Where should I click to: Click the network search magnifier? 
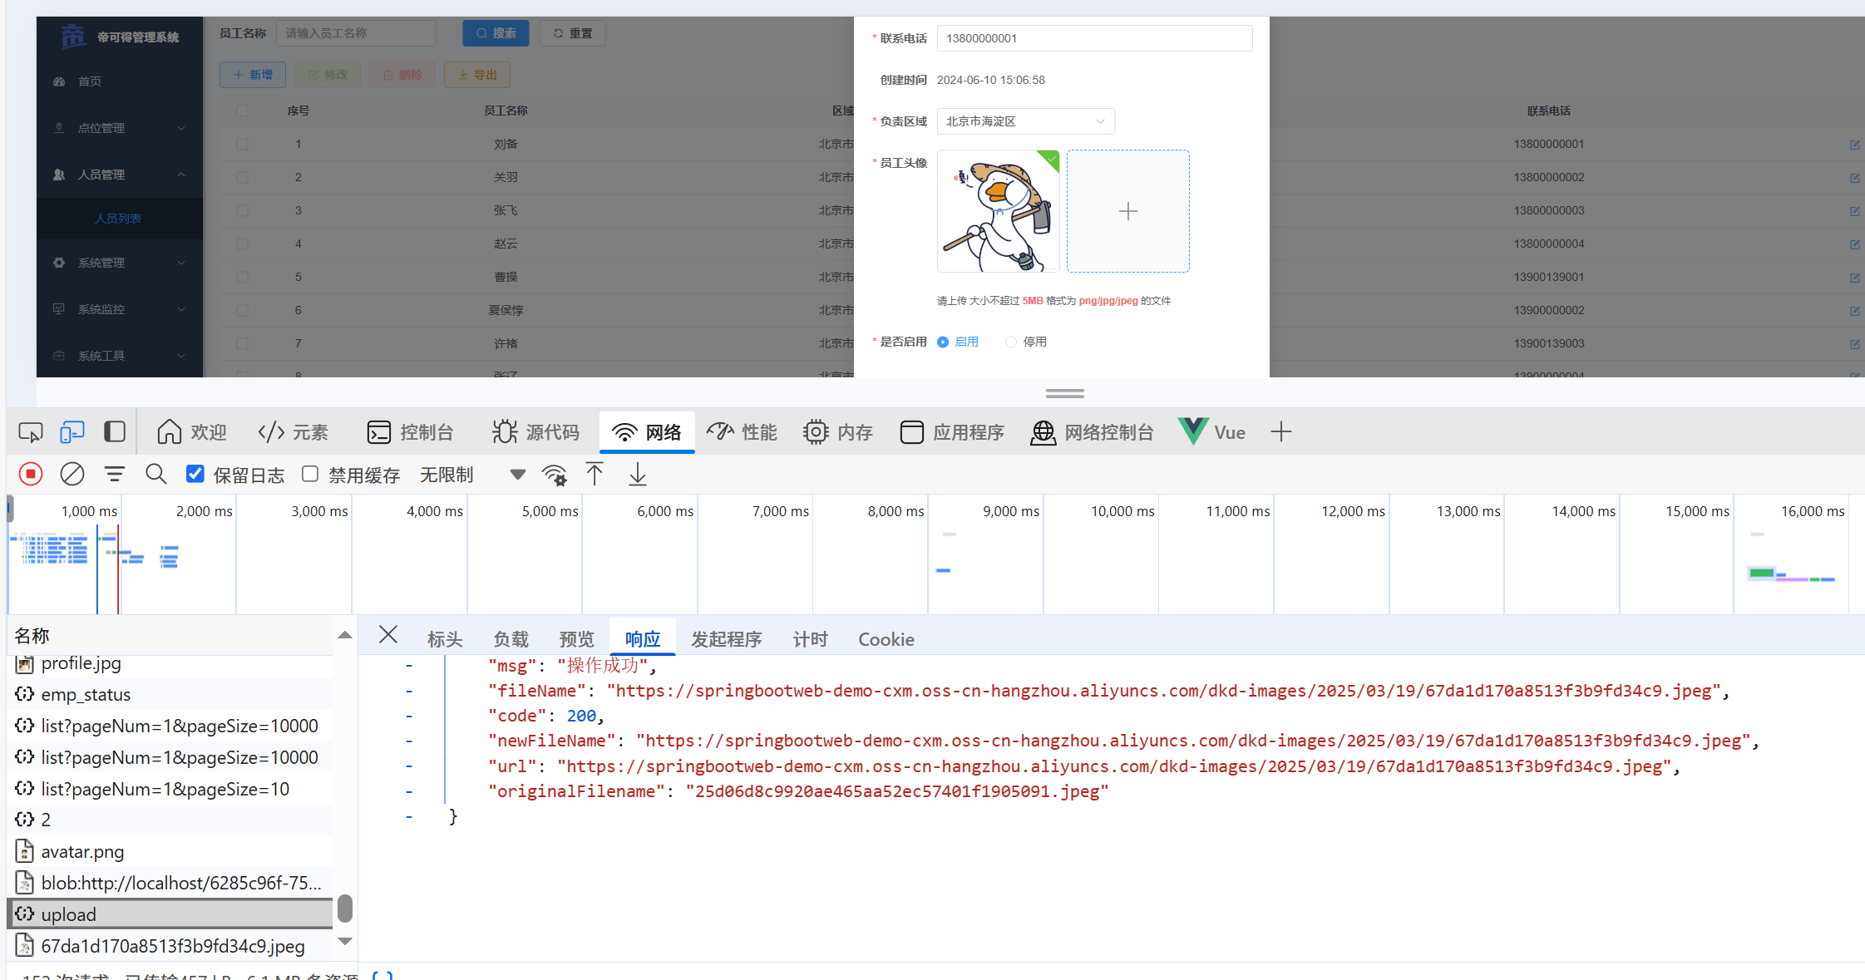tap(155, 474)
